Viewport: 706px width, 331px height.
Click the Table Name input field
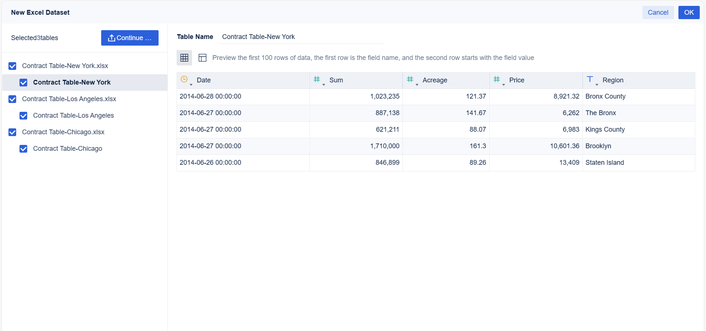point(301,37)
